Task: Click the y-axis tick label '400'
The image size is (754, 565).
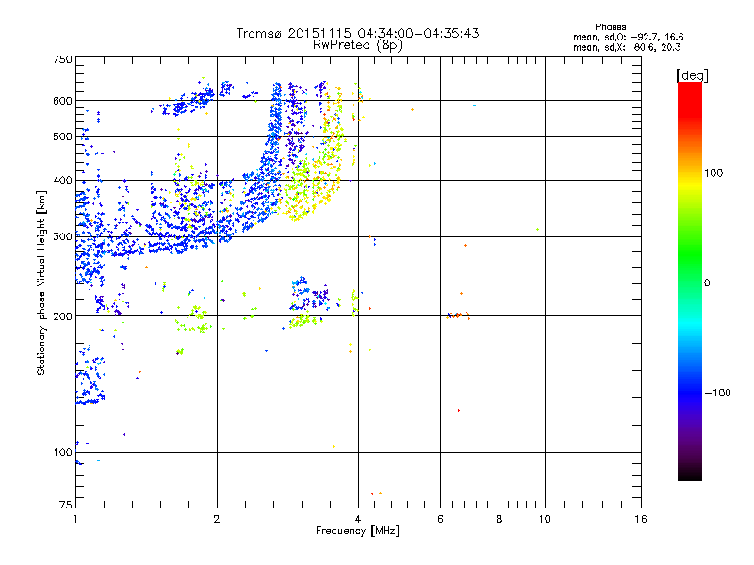Action: 62,181
